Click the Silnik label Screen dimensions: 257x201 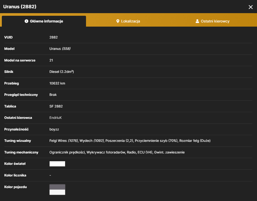9,72
